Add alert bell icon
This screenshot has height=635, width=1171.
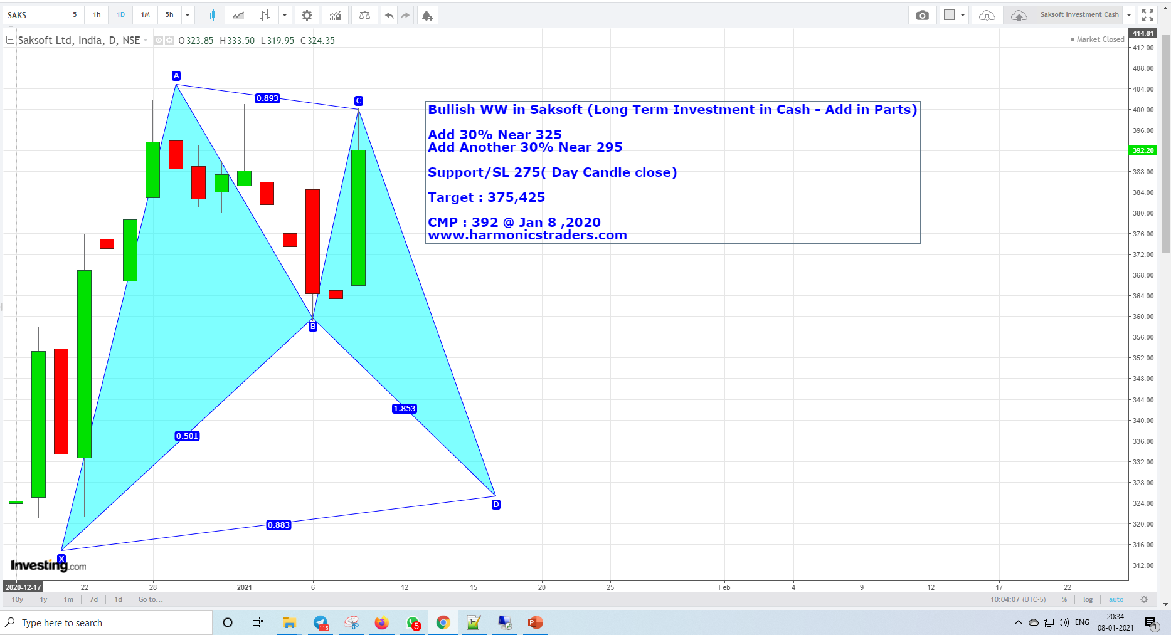click(427, 15)
